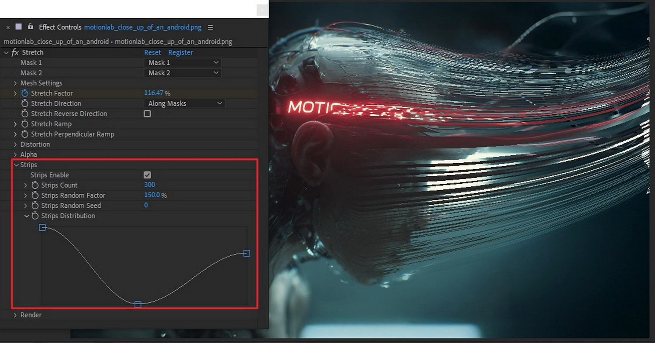The image size is (655, 343).
Task: Expand the Distortion group
Action: coord(16,144)
